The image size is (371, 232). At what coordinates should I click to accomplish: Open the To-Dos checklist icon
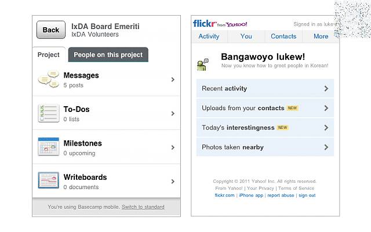pos(49,113)
